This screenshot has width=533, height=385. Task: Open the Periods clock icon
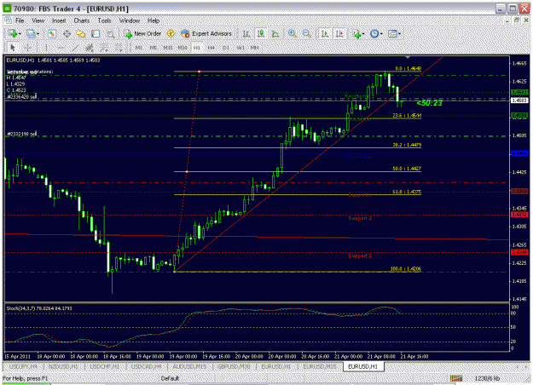pyautogui.click(x=374, y=33)
